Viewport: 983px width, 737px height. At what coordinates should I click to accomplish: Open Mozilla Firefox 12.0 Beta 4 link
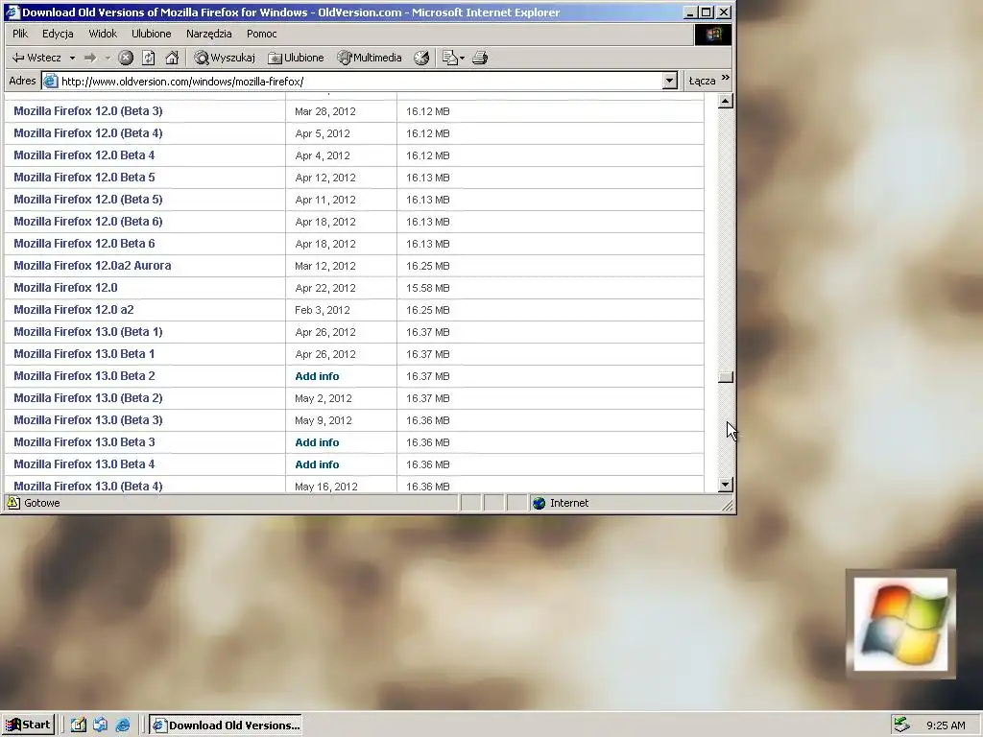click(84, 155)
